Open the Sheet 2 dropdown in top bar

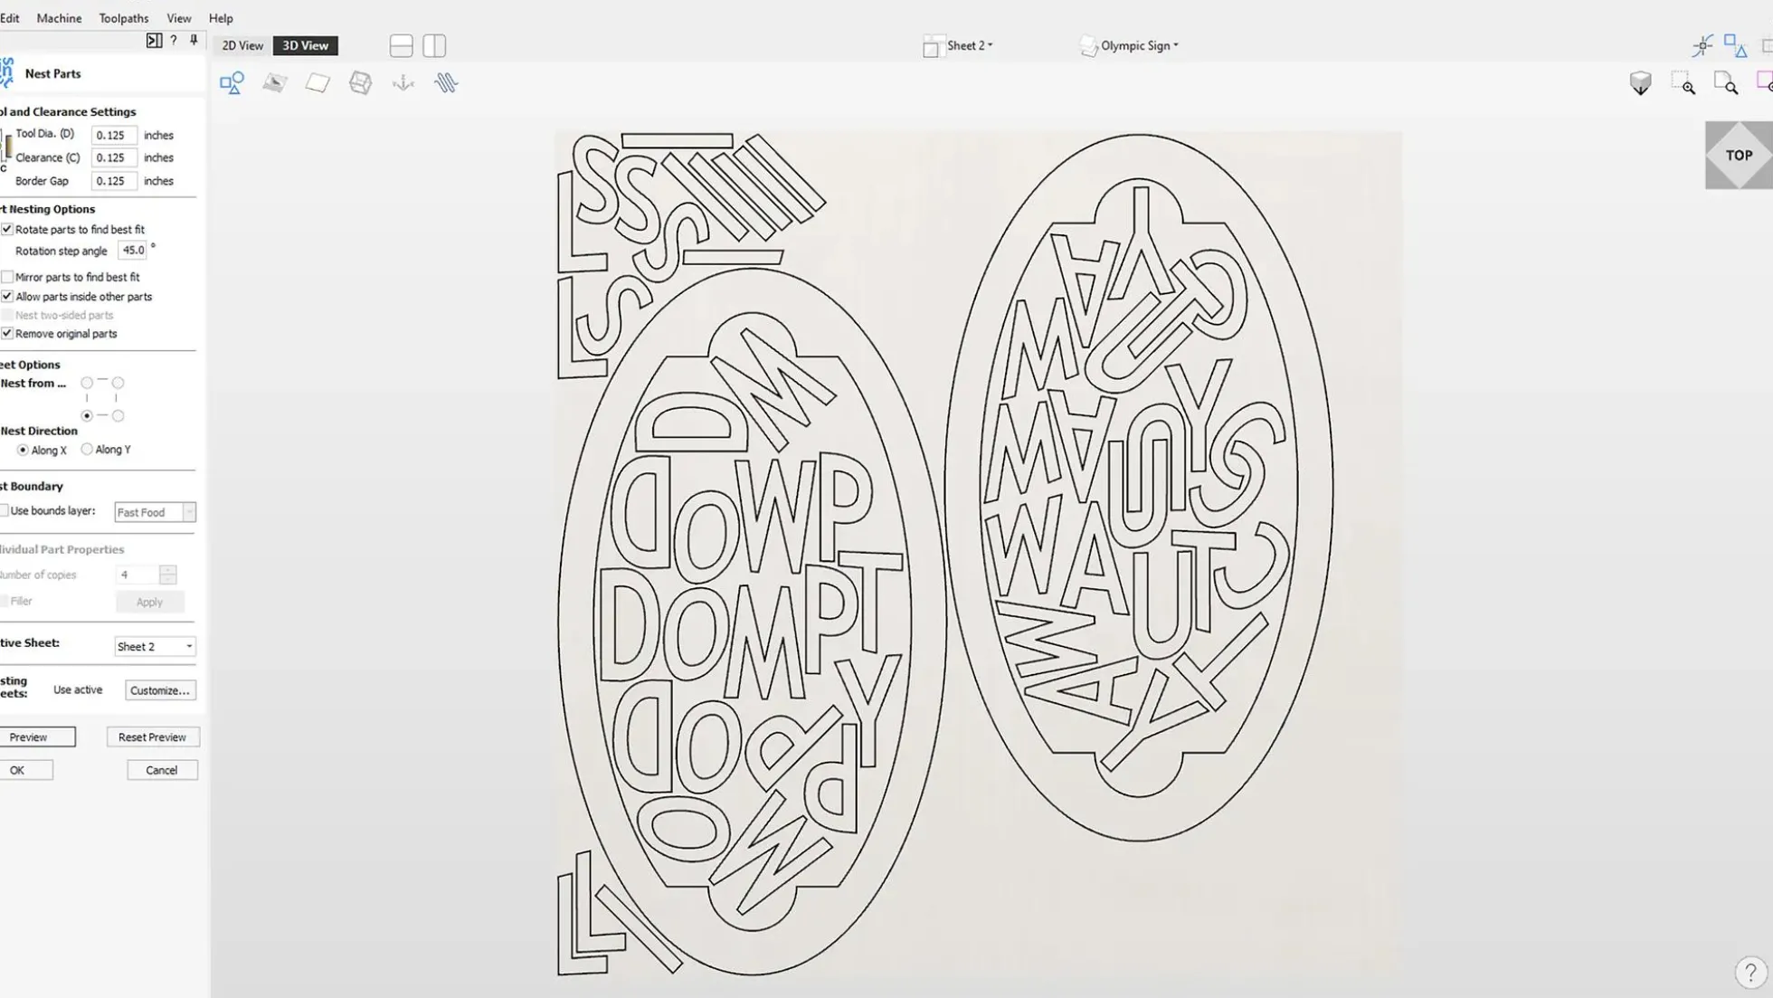[x=970, y=45]
